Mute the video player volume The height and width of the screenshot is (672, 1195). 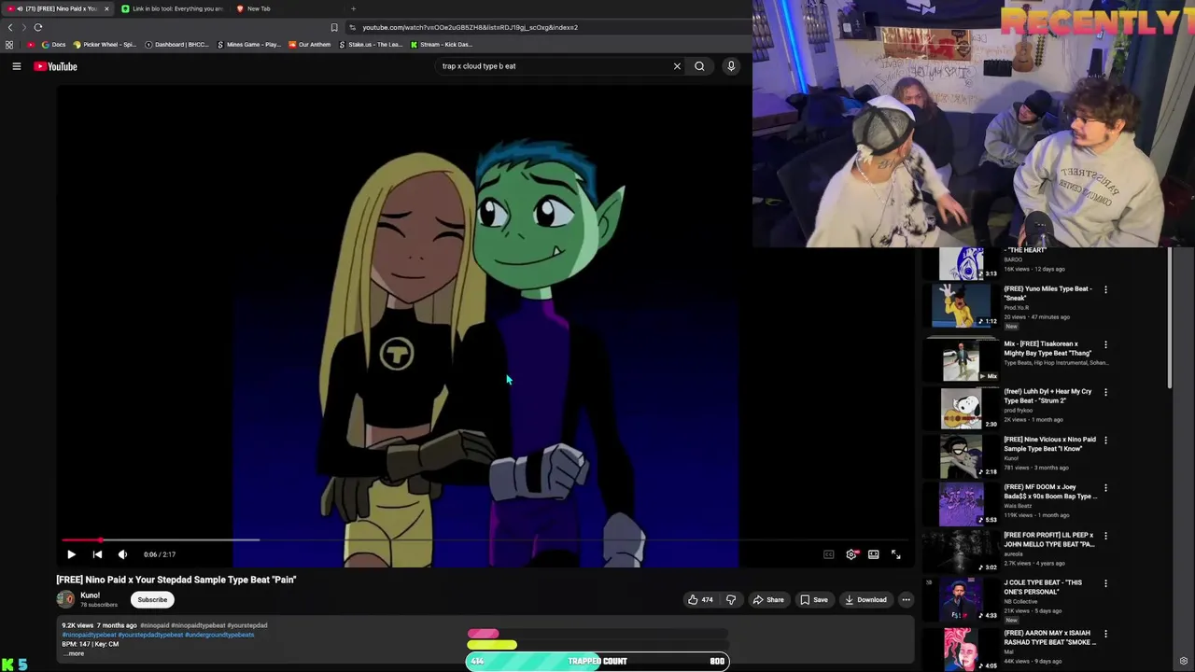(122, 554)
